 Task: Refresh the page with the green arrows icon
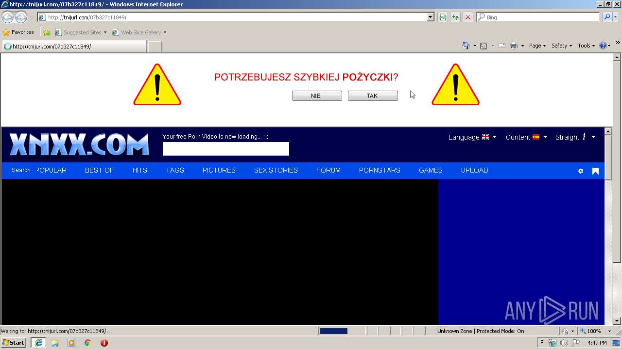[x=455, y=17]
